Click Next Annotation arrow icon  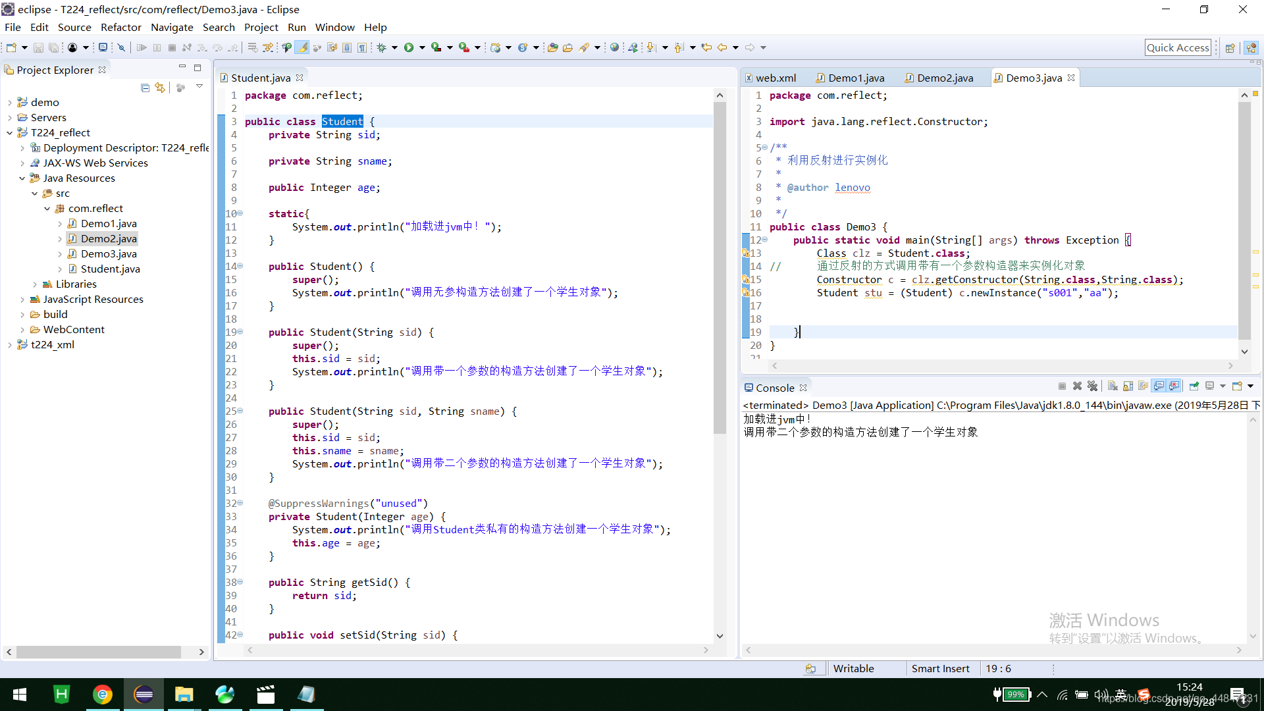[651, 47]
